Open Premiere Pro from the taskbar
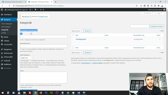Screen dimensions: 168x95 tap(57, 93)
